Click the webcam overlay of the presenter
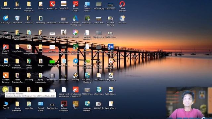 click(x=189, y=102)
